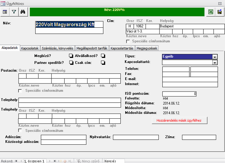Screen dimensions: 225x163
Task: Toggle Speciális címformátum under Cím
Action: click(x=128, y=41)
